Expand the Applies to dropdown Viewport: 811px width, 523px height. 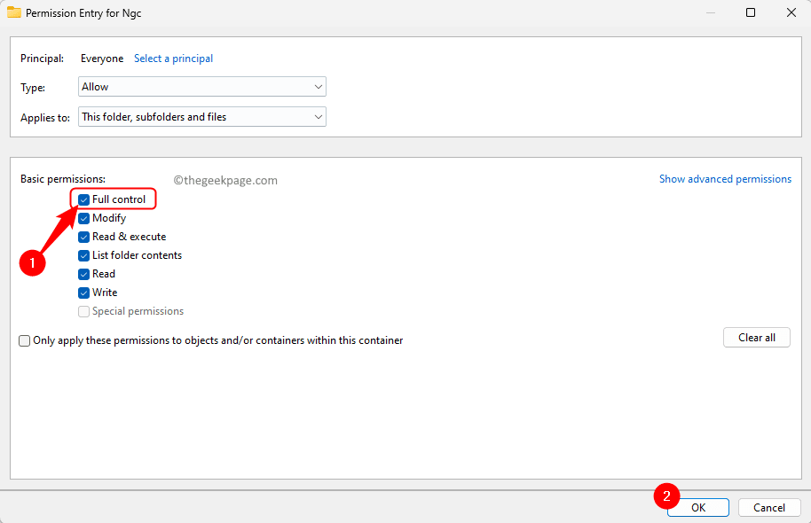point(201,116)
